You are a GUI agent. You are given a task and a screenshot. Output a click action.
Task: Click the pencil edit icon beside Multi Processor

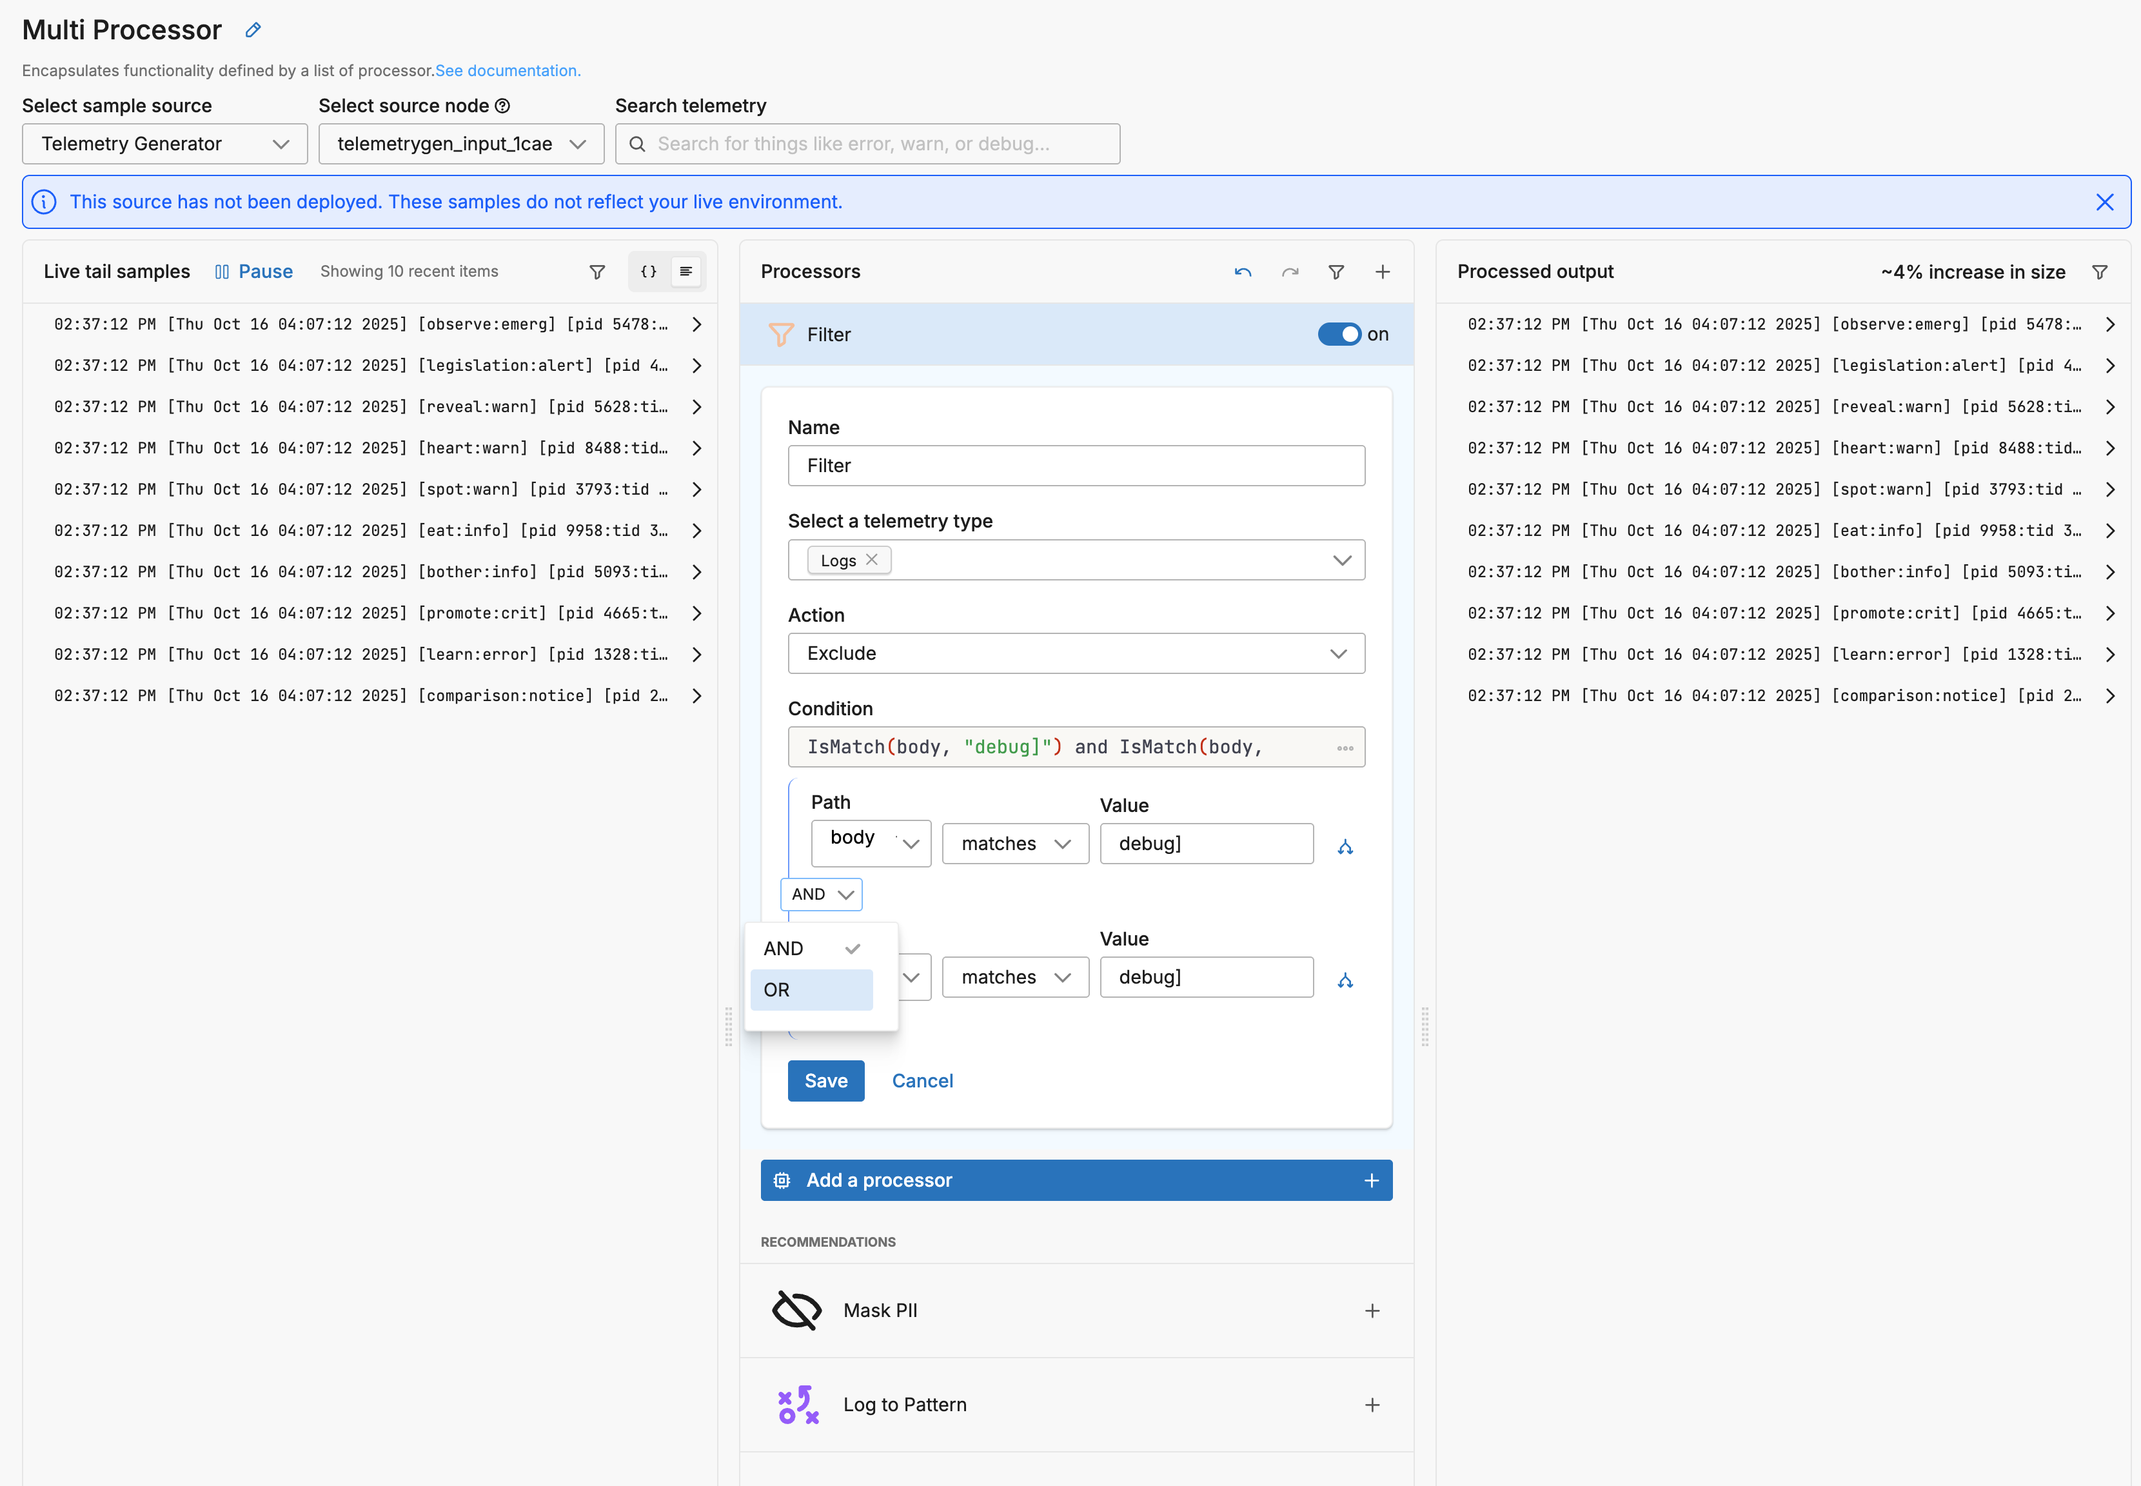pyautogui.click(x=252, y=30)
